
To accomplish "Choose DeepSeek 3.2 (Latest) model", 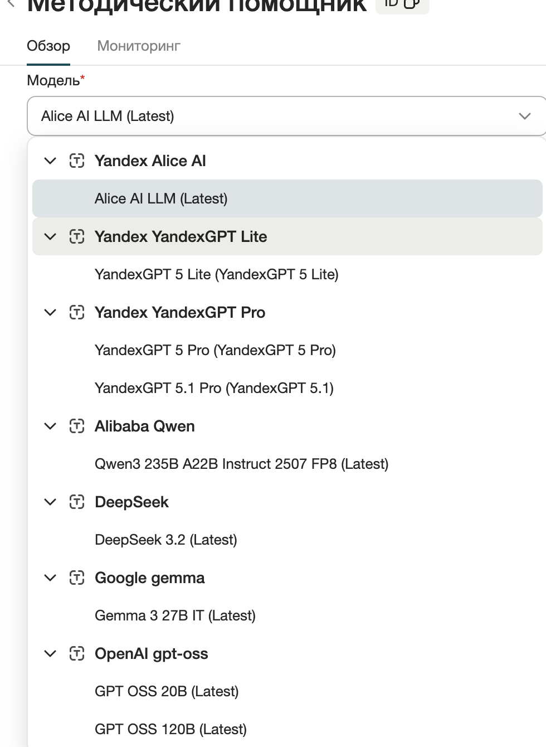I will point(287,540).
